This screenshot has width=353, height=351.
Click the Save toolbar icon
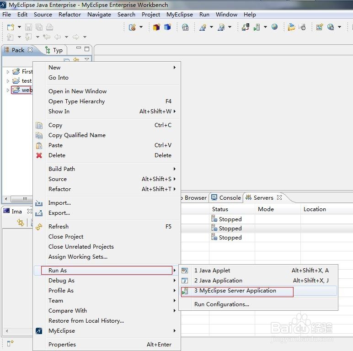click(x=28, y=27)
